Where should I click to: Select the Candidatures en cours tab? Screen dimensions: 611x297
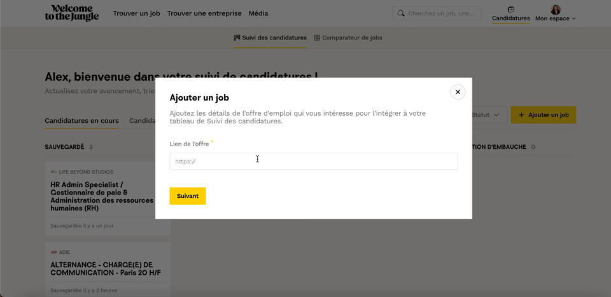pos(81,121)
